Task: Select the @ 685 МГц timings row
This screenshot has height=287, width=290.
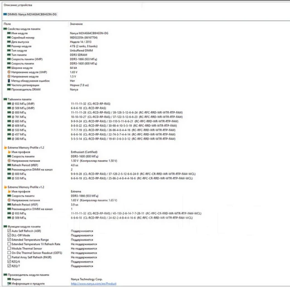Action: tap(92, 121)
